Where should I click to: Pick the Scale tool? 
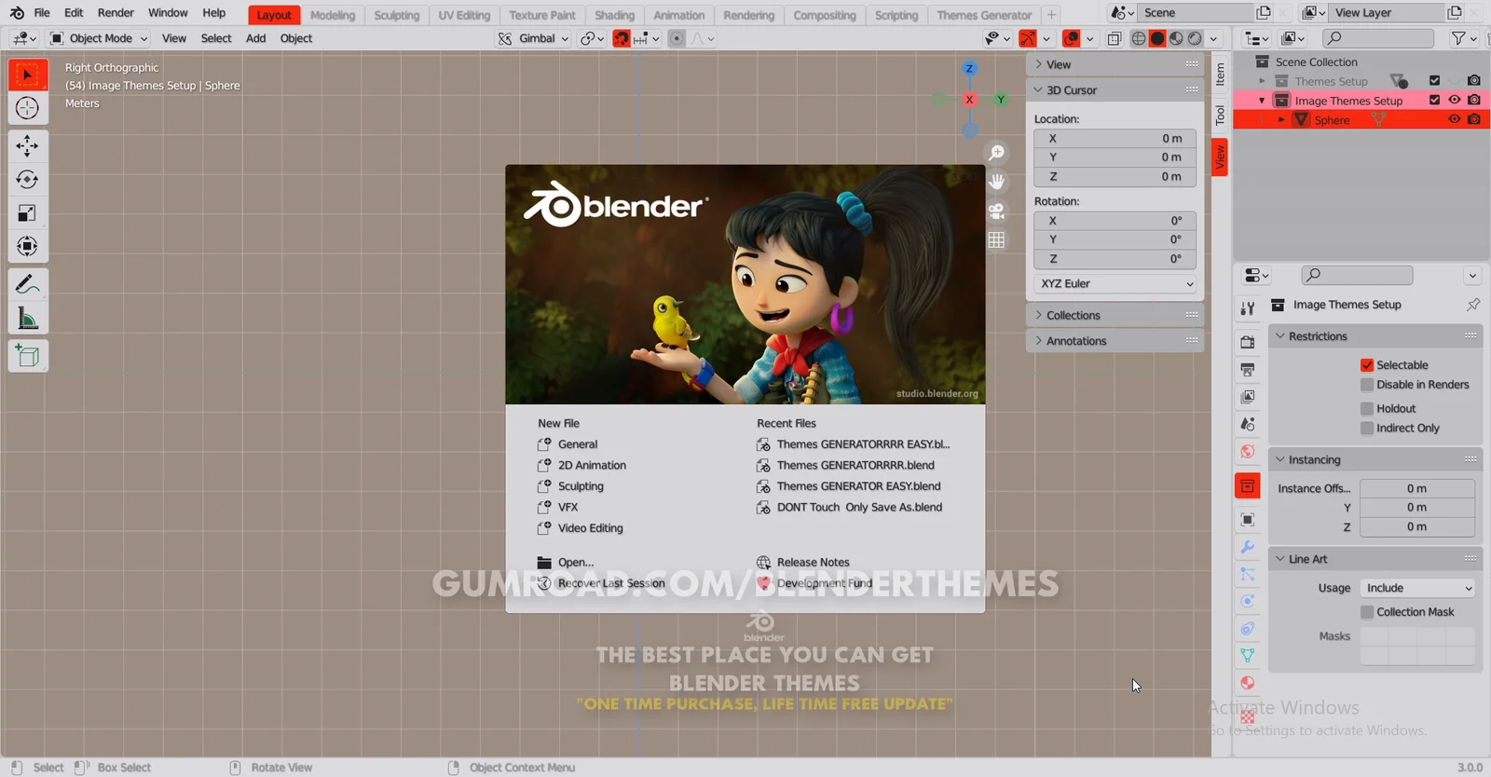click(27, 212)
